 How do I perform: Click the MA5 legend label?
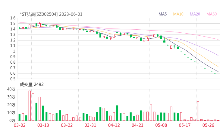pos(162,14)
